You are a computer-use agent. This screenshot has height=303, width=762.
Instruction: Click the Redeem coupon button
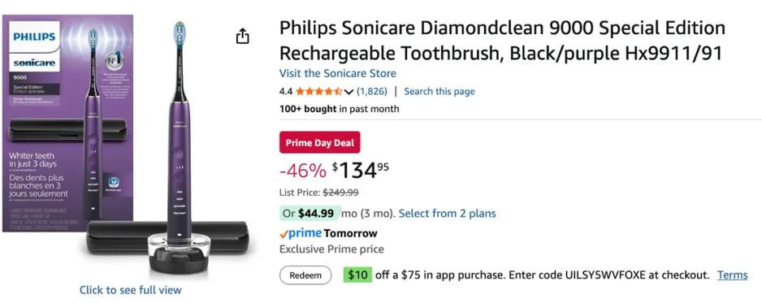tap(305, 275)
